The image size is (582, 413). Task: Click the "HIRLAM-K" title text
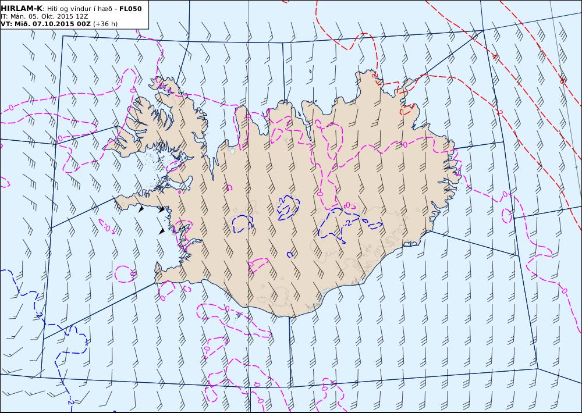22,9
